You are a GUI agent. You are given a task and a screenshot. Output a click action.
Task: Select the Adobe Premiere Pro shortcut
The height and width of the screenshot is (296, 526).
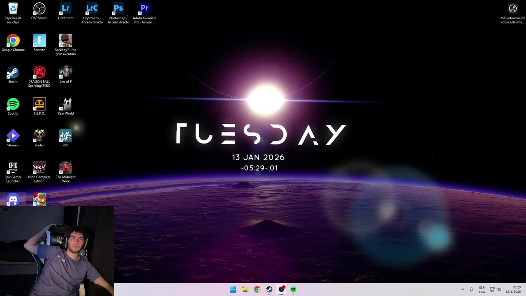145,13
